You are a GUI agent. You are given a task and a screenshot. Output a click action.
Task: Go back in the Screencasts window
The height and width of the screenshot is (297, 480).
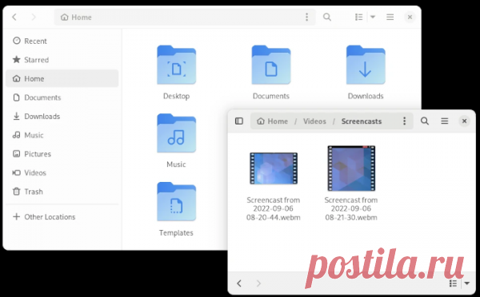pos(239,283)
